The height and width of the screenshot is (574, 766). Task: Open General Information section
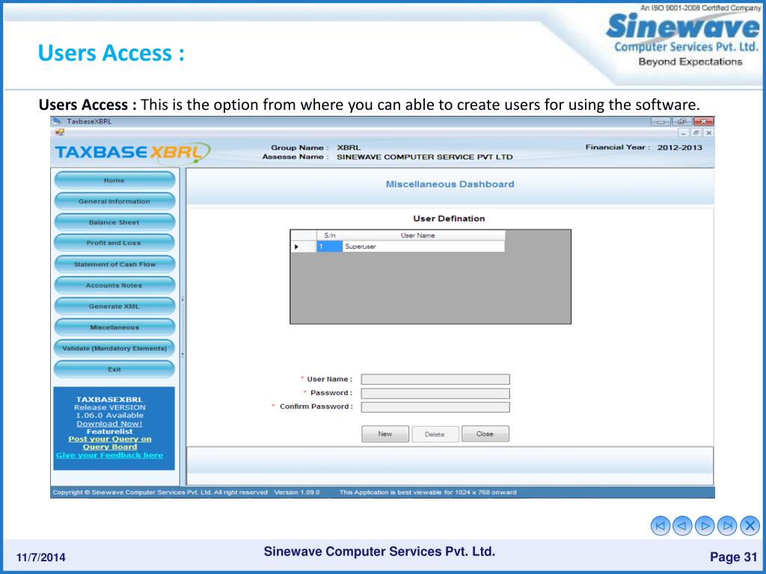(114, 201)
